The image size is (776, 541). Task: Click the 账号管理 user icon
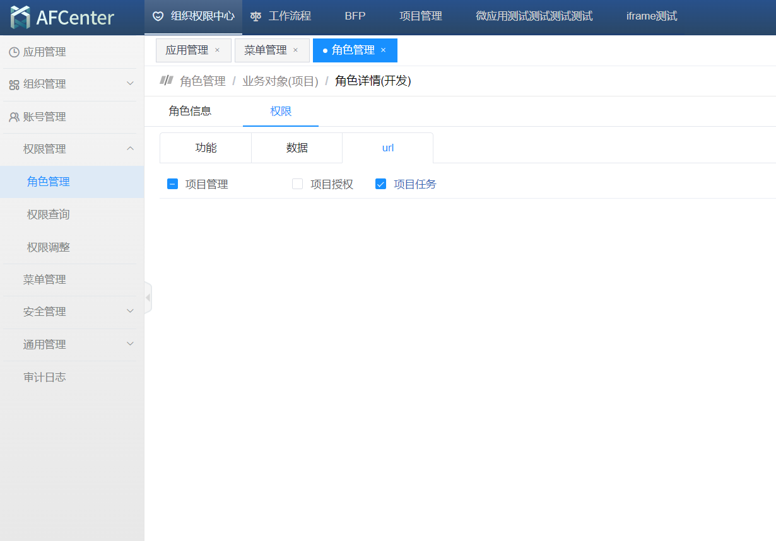pos(14,117)
